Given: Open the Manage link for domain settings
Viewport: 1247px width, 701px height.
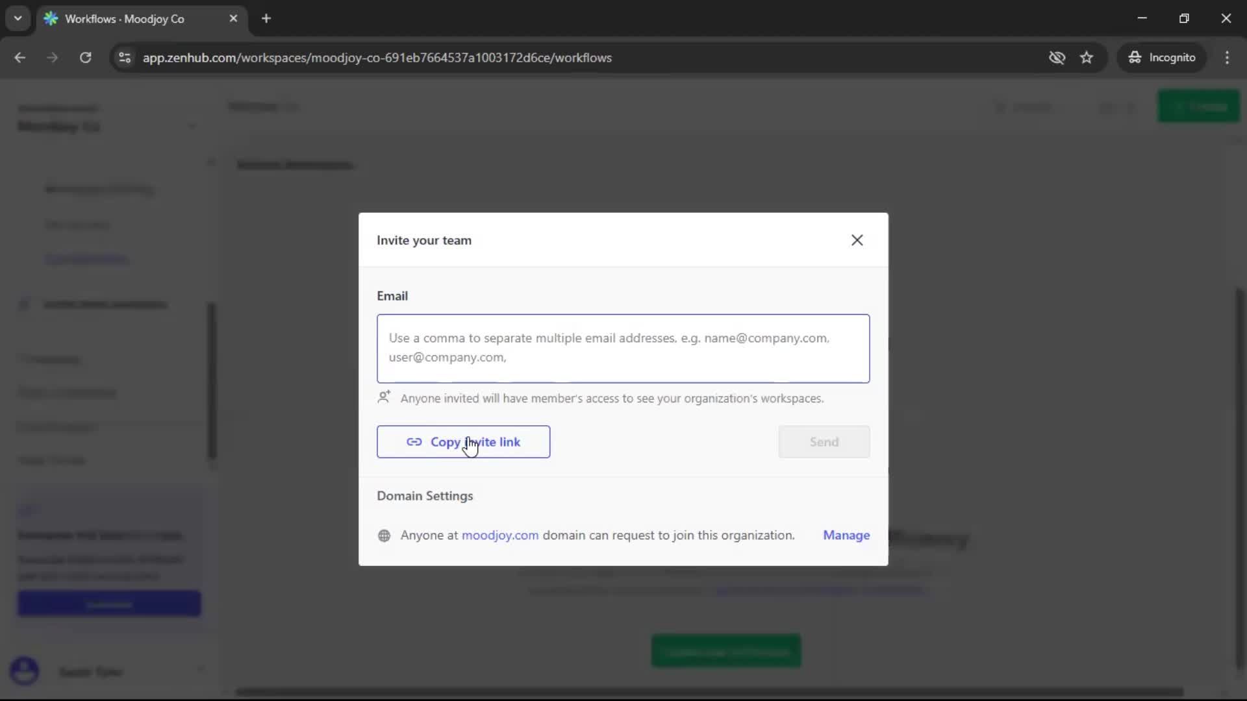Looking at the screenshot, I should pos(846,535).
